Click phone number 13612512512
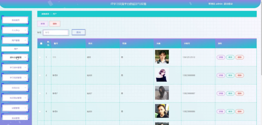The height and width of the screenshot is (125, 262). (x=189, y=57)
